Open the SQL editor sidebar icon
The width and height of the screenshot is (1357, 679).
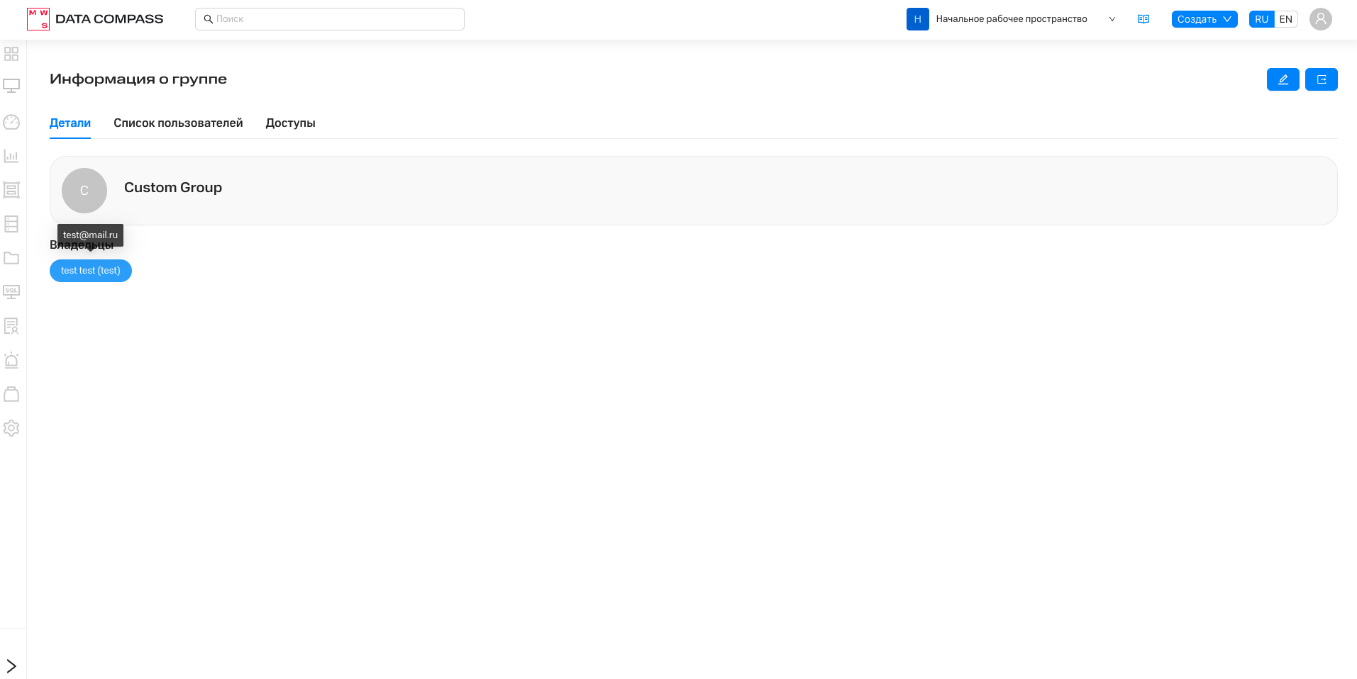click(11, 292)
